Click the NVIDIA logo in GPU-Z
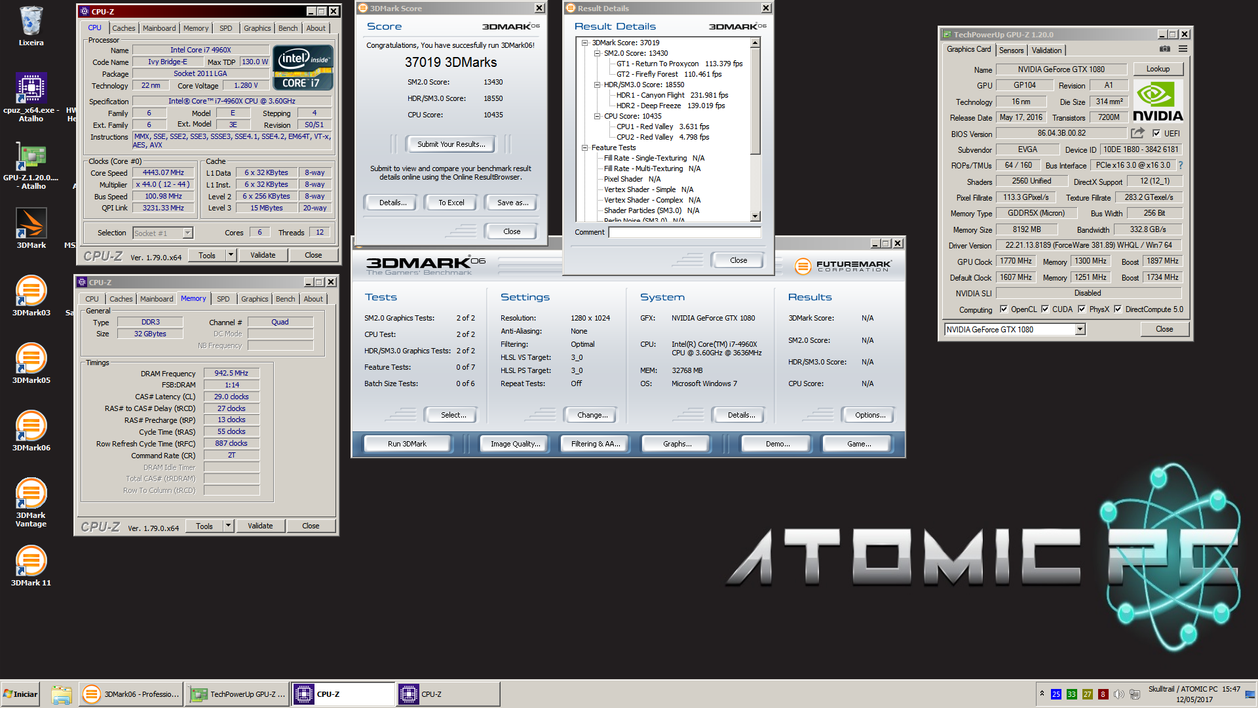1258x708 pixels. click(x=1158, y=102)
